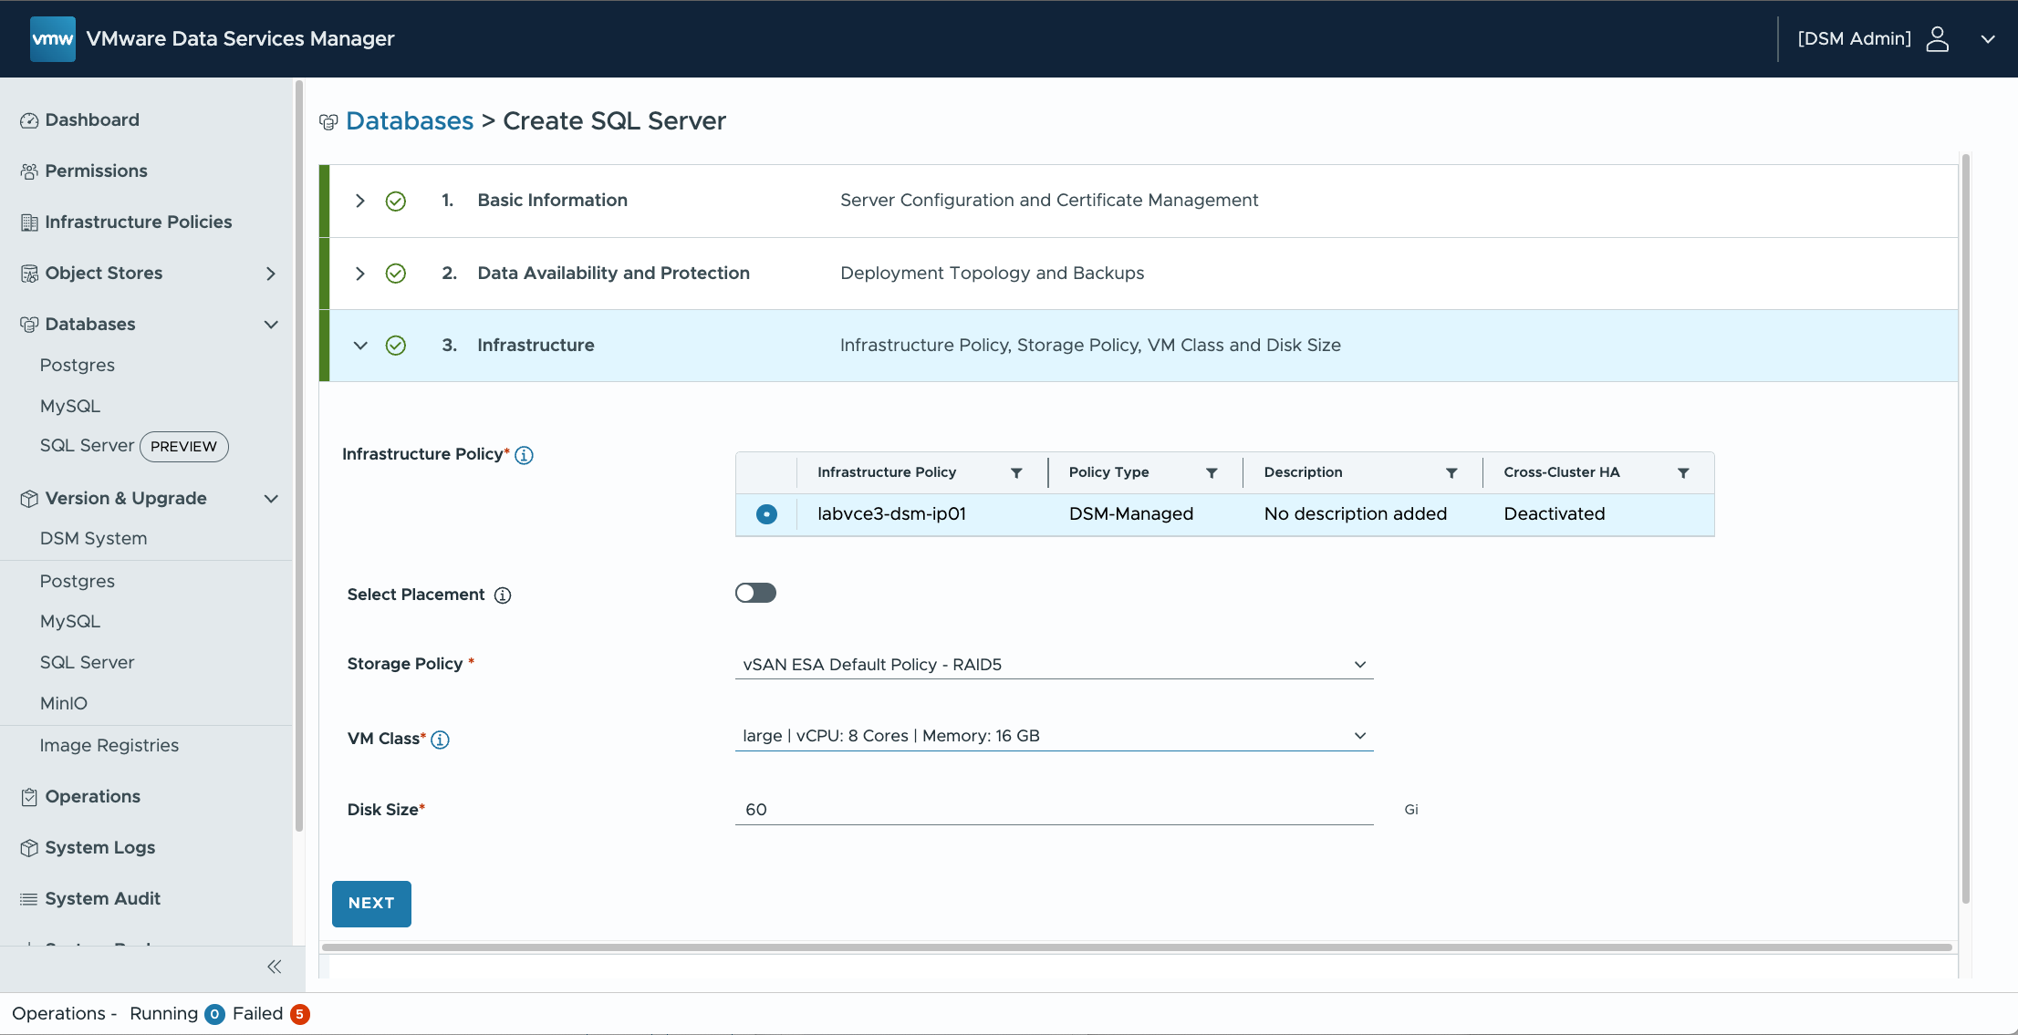Click the Select Placement info icon
Screen dimensions: 2018x1035
pyautogui.click(x=503, y=595)
